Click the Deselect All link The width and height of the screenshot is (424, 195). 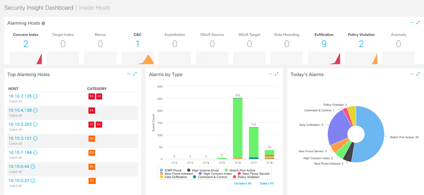tap(242, 184)
